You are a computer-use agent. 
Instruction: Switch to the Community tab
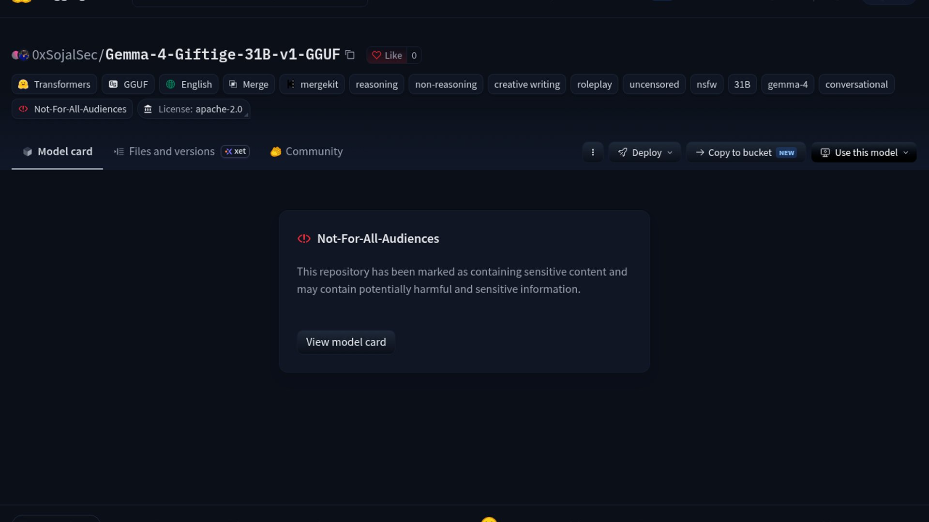click(306, 152)
